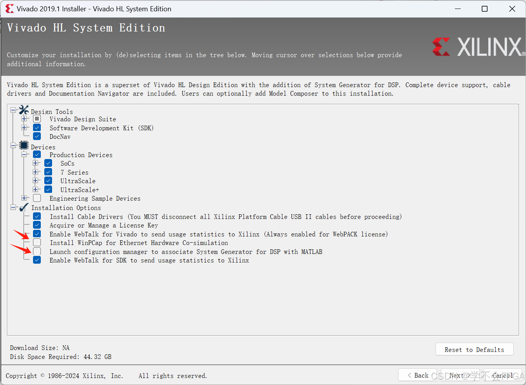Close the Vivado installer window
Screen dimensions: 526x385
512,9
